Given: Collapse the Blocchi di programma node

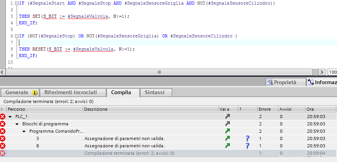Looking at the screenshot, I should [x=17, y=124].
